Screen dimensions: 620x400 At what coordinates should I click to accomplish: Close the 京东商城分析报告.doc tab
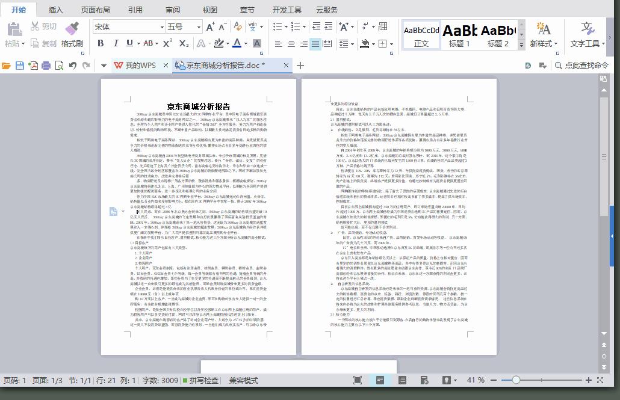(286, 65)
